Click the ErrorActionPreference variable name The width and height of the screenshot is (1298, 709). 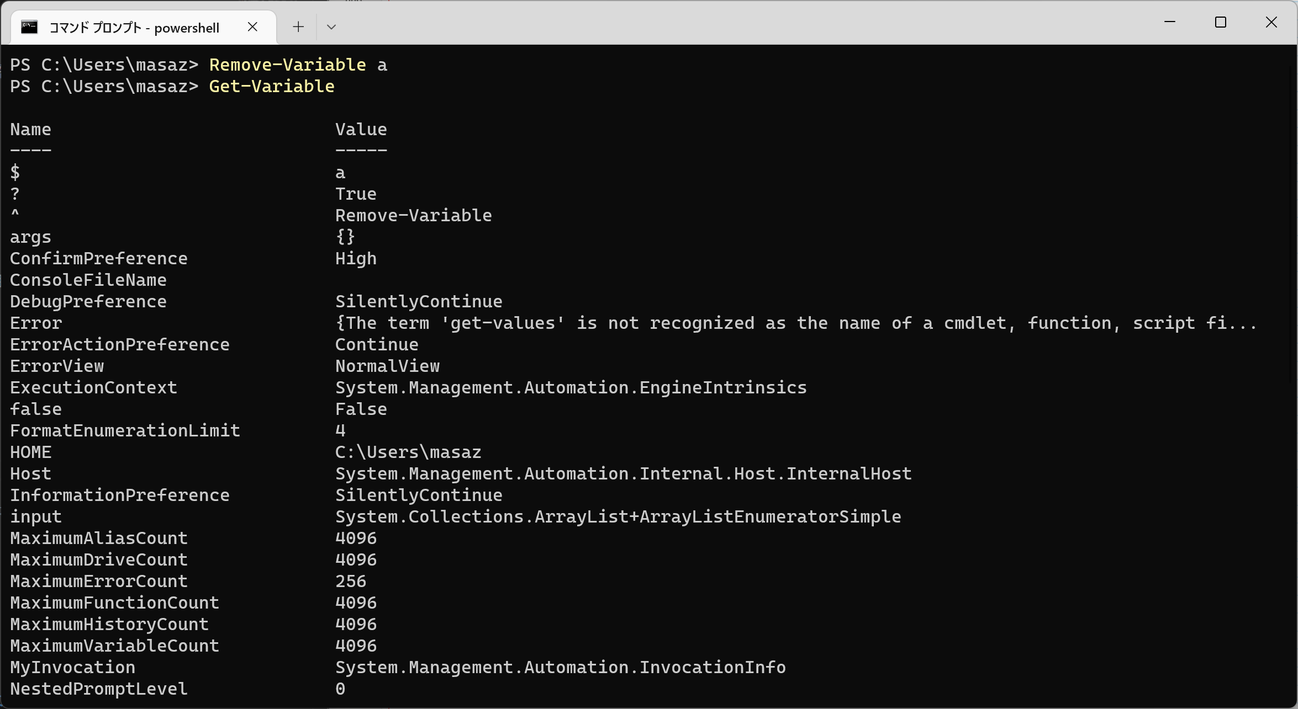point(119,345)
